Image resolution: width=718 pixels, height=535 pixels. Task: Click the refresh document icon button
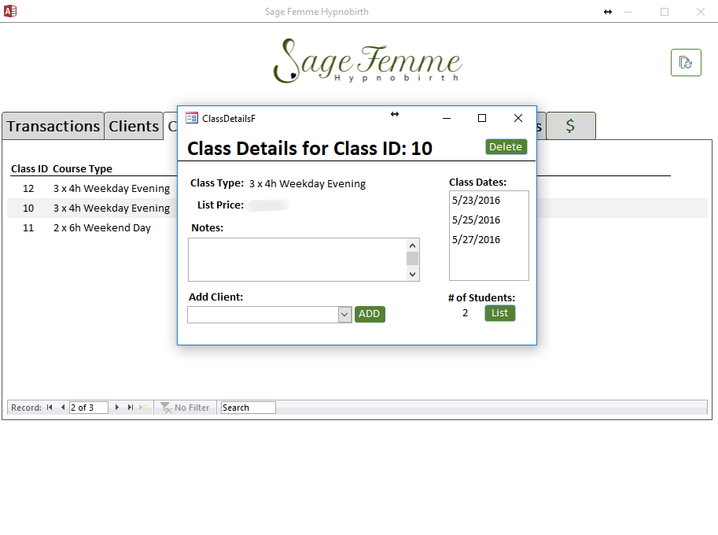(686, 62)
